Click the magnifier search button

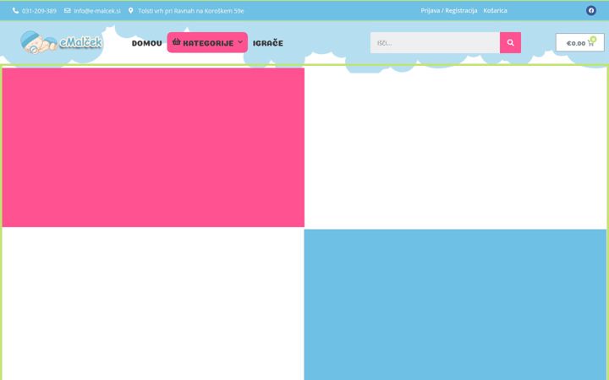point(510,43)
